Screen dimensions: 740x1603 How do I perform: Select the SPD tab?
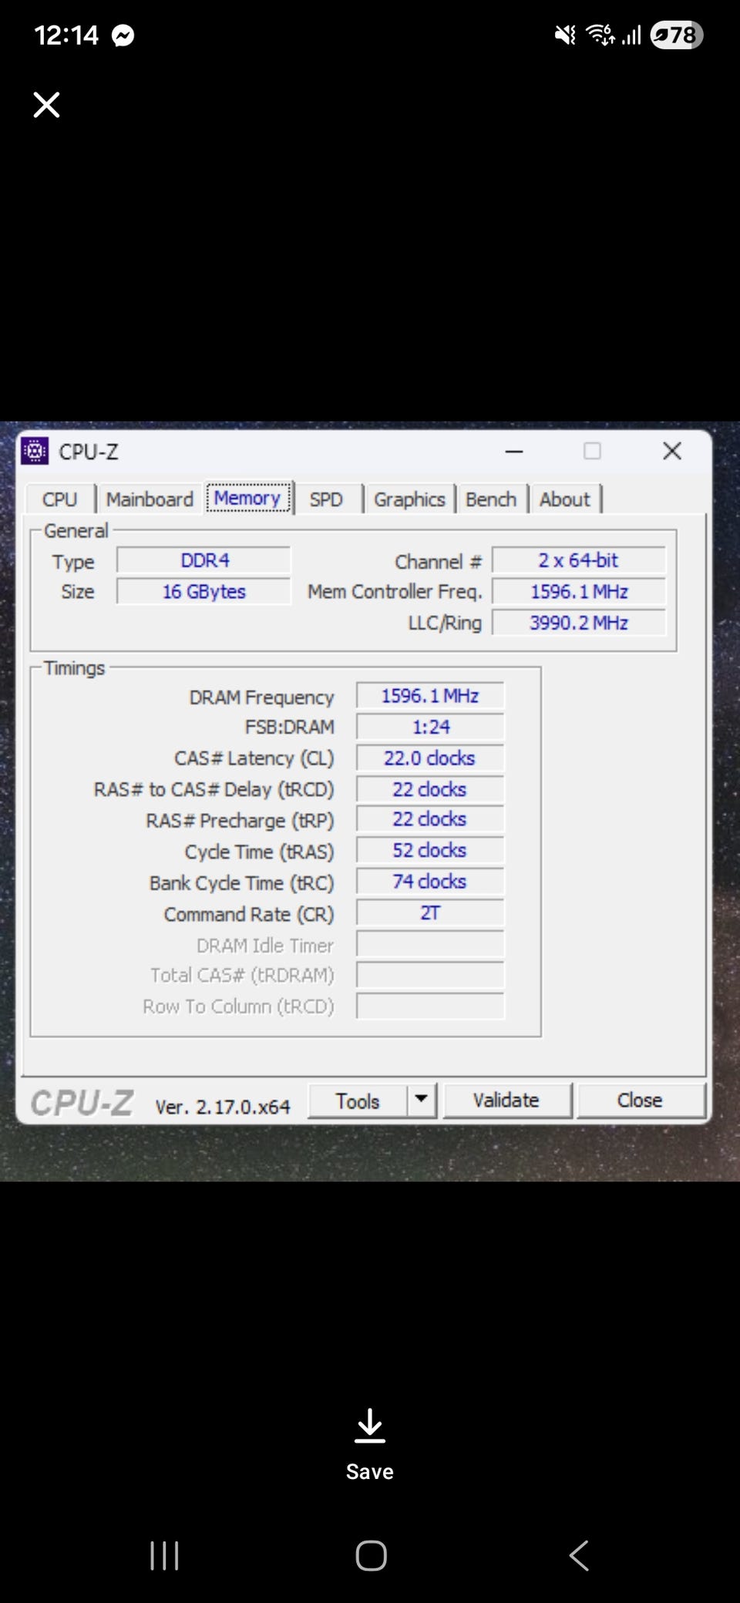[326, 499]
